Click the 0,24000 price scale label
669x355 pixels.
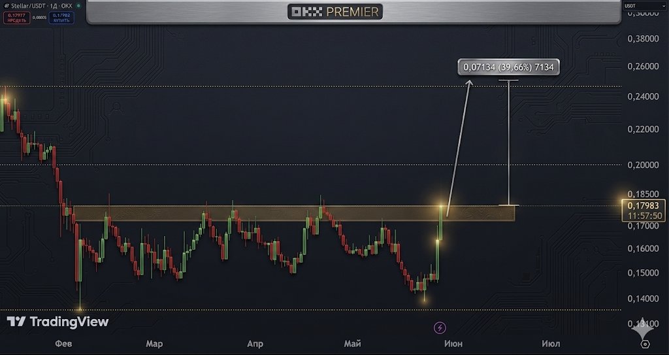coord(643,97)
